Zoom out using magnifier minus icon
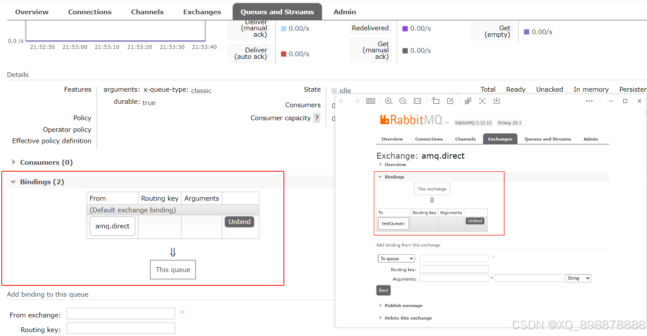The image size is (647, 336). click(403, 101)
